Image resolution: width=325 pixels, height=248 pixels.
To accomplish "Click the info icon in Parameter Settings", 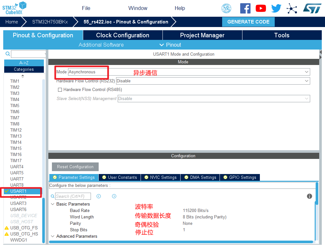I will pyautogui.click(x=310, y=196).
